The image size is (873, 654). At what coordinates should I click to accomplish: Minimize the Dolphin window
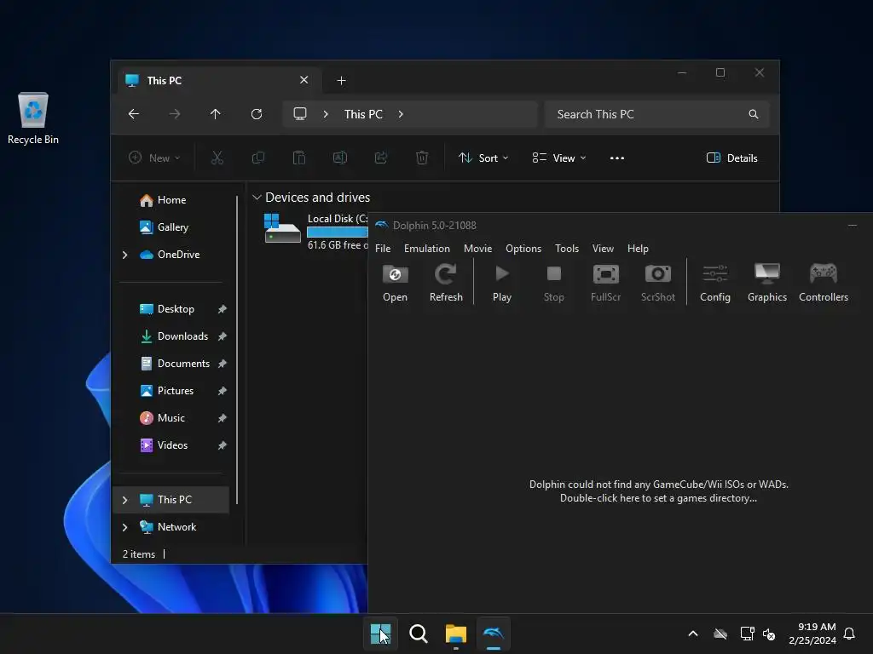click(852, 225)
